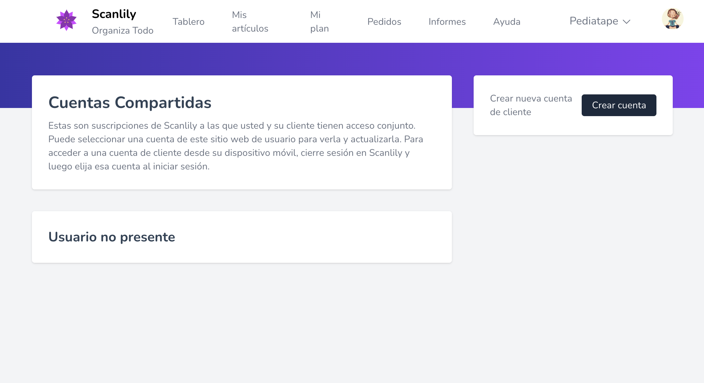Go to the Ayuda page

pos(507,22)
